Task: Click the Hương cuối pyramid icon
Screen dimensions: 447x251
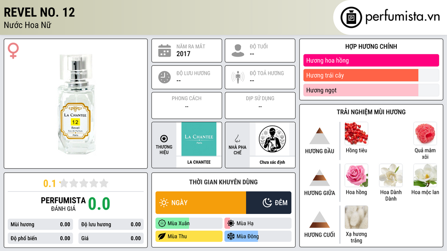Action: 320,220
